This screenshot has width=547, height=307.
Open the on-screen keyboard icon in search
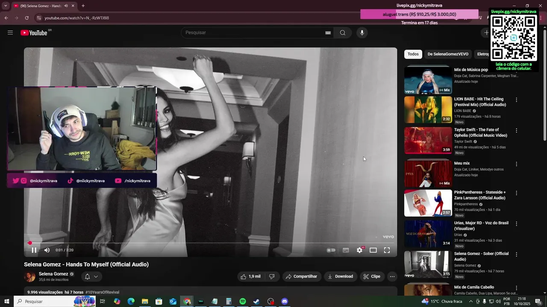(x=328, y=33)
